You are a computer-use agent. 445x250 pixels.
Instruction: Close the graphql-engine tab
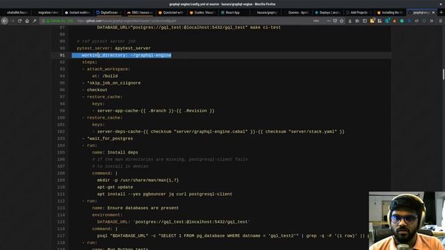(433, 12)
